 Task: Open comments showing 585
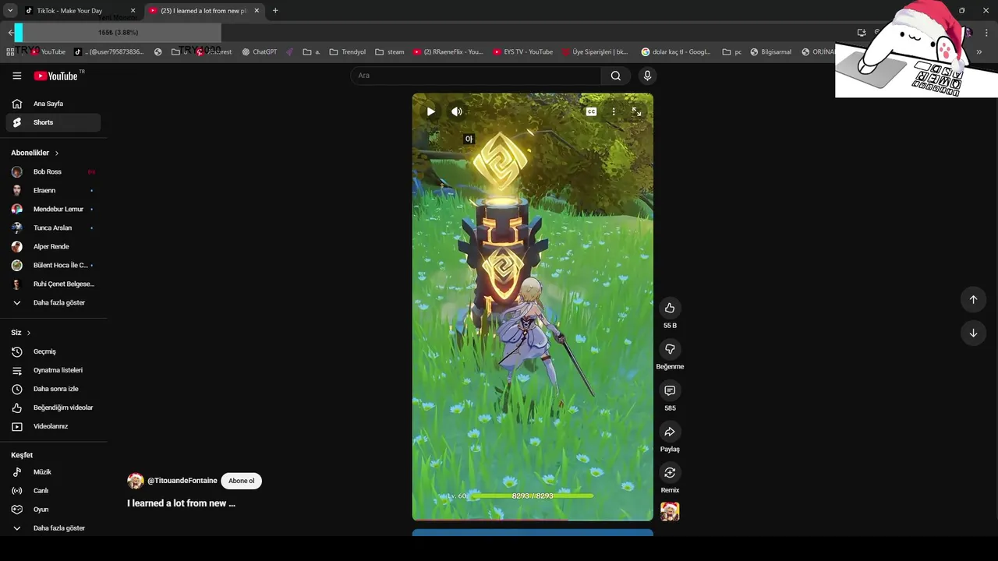[x=670, y=390]
